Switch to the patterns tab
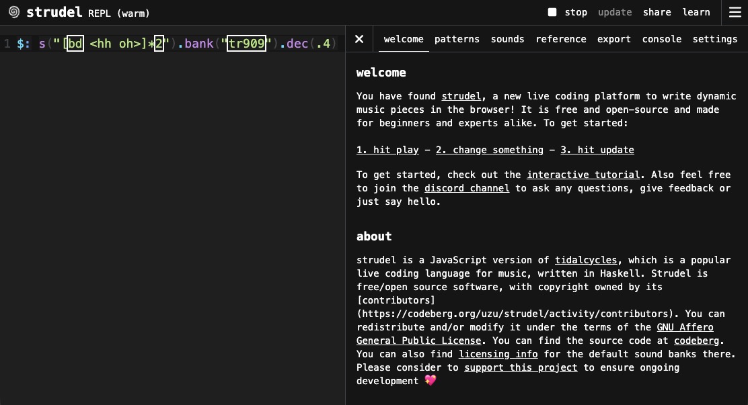 click(x=457, y=39)
